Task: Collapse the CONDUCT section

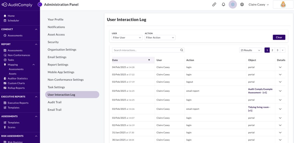Action: coord(36,29)
